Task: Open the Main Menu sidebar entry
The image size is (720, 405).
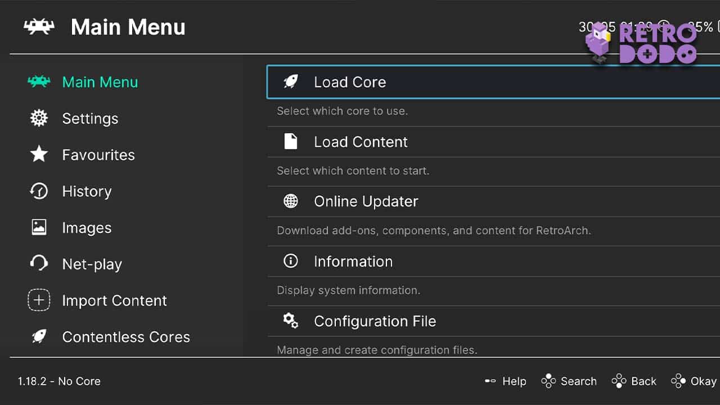Action: tap(100, 82)
